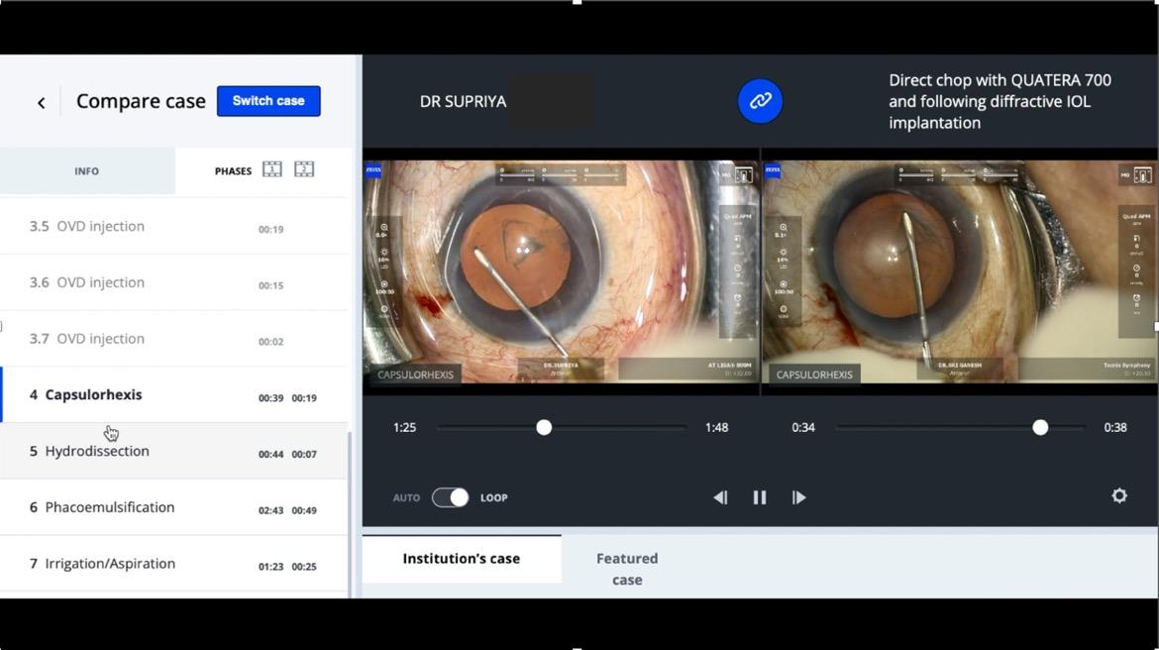1159x650 pixels.
Task: Switch to the Institution's case tab
Action: pos(462,558)
